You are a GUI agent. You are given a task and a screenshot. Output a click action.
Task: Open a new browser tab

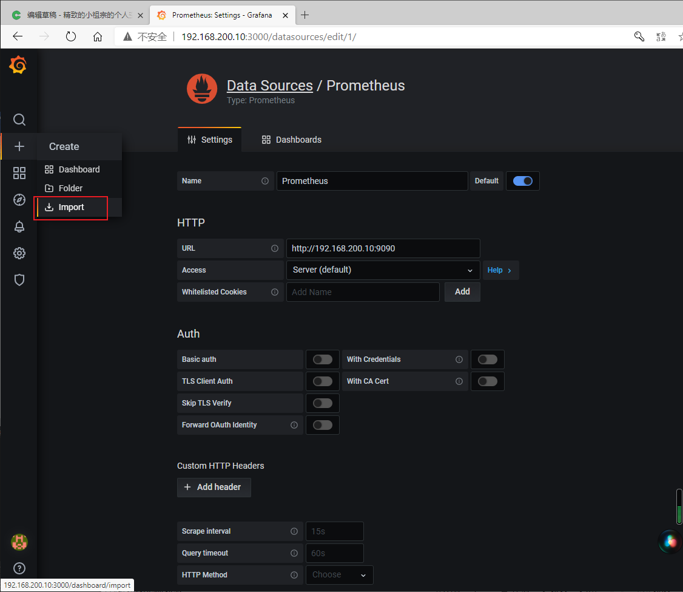point(305,15)
